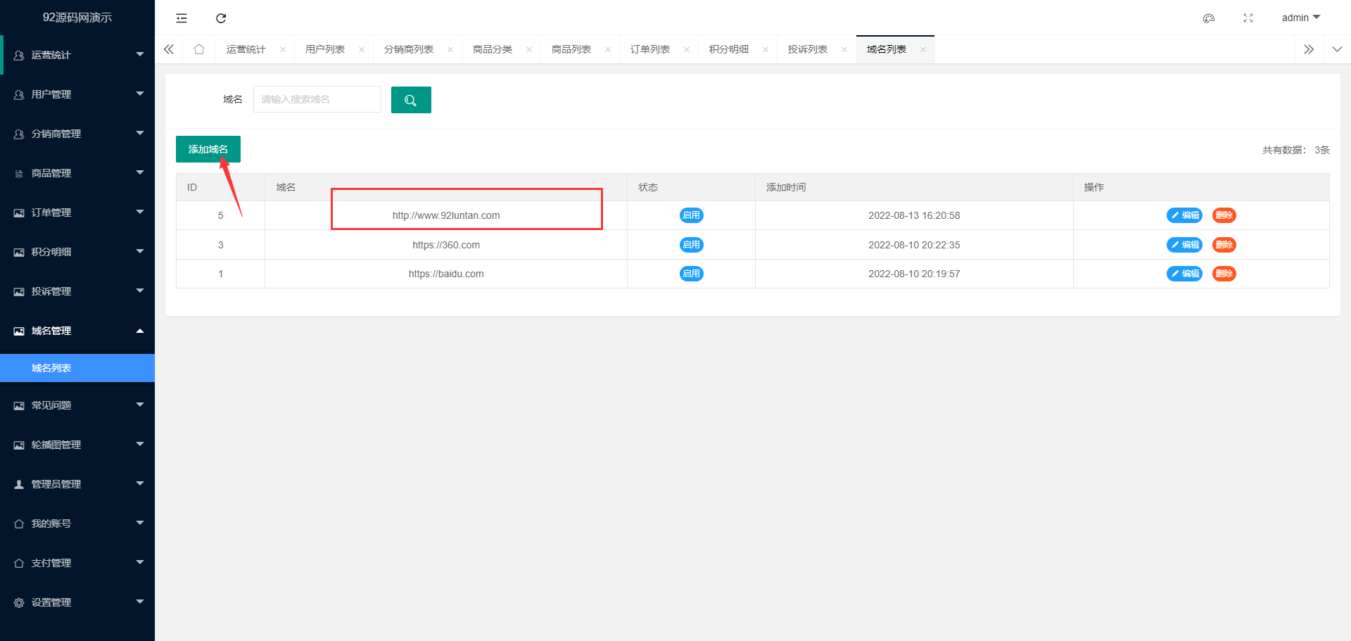Delete the baidu.com domain row

coord(1224,274)
